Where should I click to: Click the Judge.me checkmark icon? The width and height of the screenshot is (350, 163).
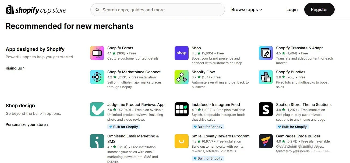(x=97, y=109)
